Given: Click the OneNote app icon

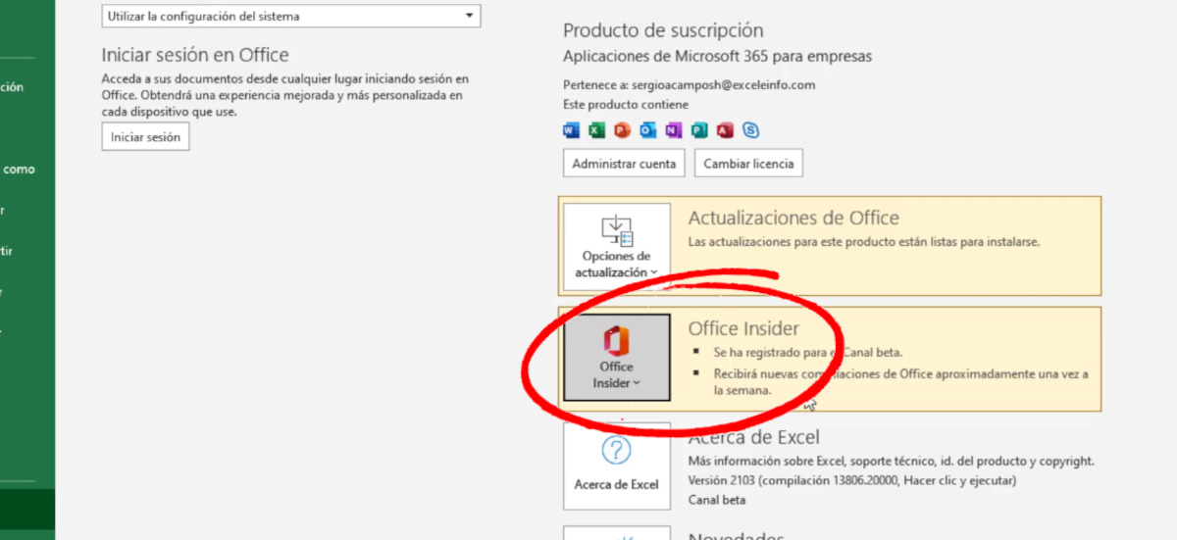Looking at the screenshot, I should (674, 130).
